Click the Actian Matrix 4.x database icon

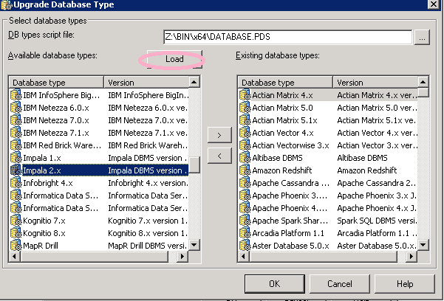[x=245, y=95]
